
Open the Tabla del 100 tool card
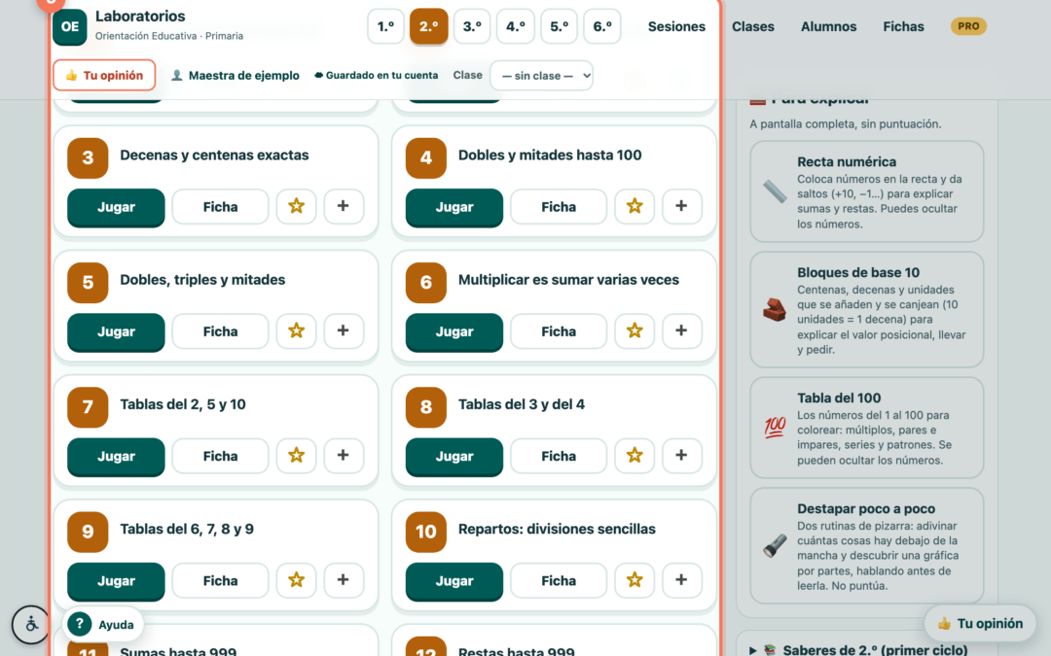click(867, 428)
